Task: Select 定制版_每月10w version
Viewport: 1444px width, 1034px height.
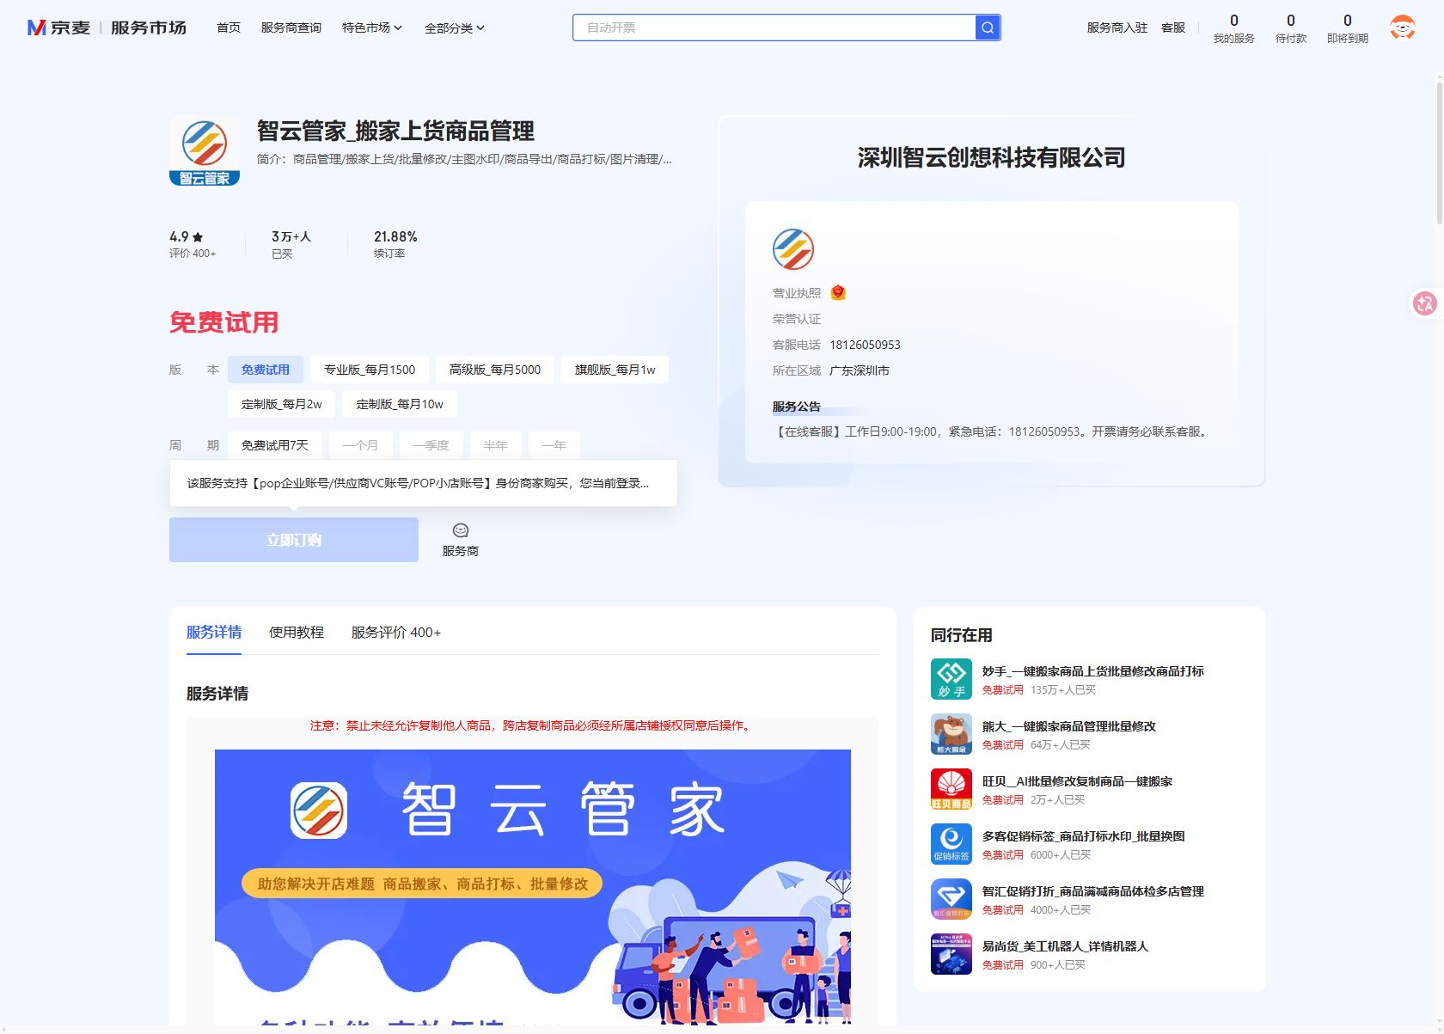Action: point(400,404)
